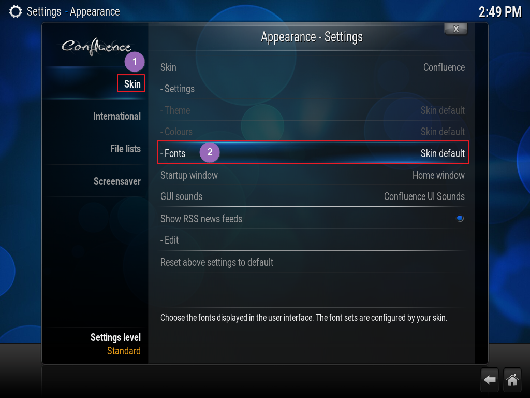Open skin Settings entry

(x=313, y=89)
